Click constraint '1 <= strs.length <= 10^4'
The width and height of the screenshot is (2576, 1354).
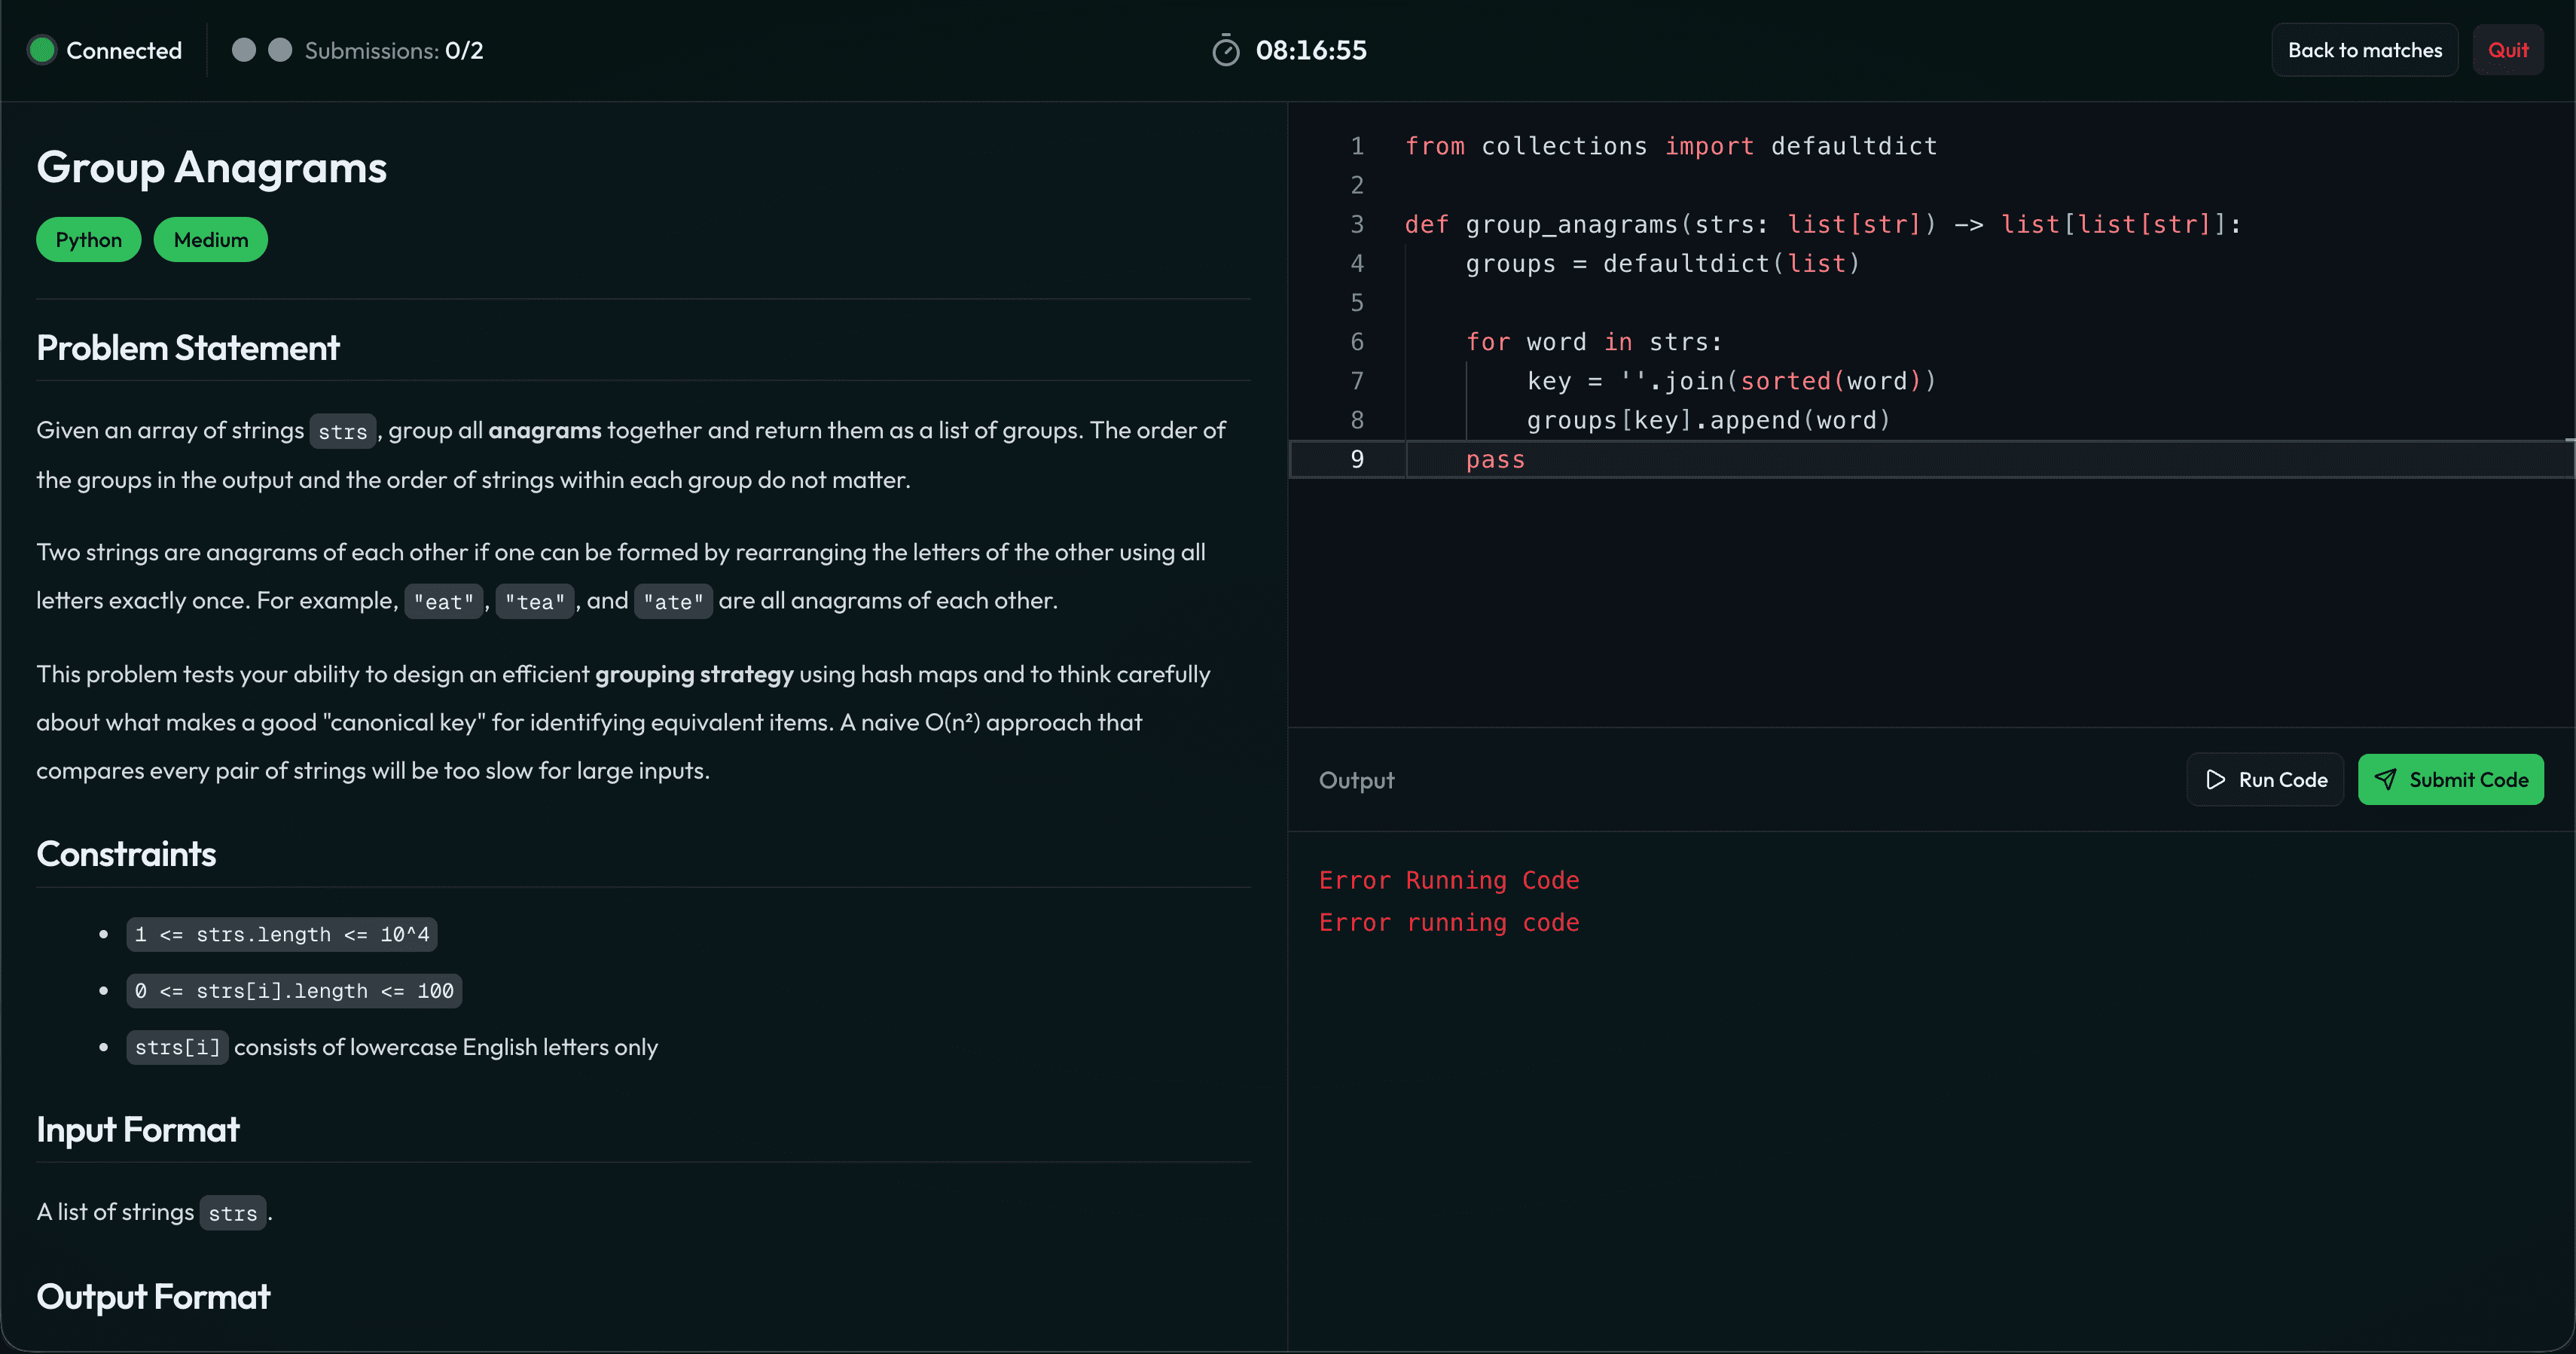(x=282, y=934)
